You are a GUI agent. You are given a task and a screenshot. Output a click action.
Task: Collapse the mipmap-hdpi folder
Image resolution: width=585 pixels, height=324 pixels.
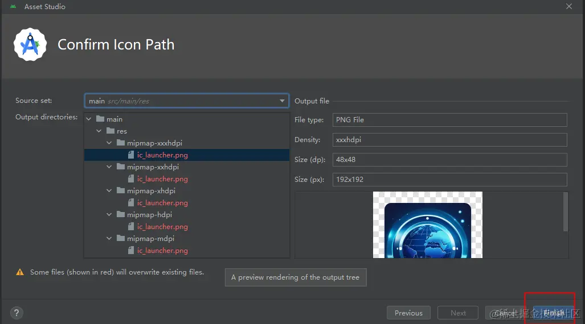[109, 214]
